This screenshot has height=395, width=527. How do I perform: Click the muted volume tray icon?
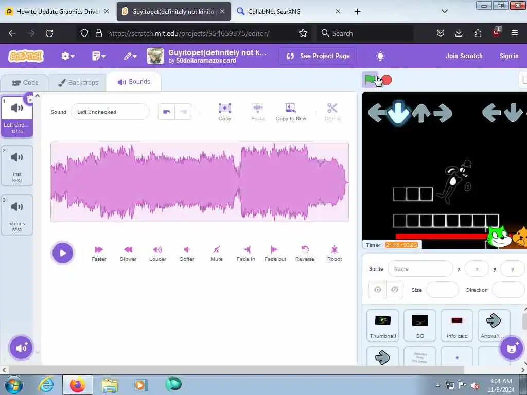[475, 386]
